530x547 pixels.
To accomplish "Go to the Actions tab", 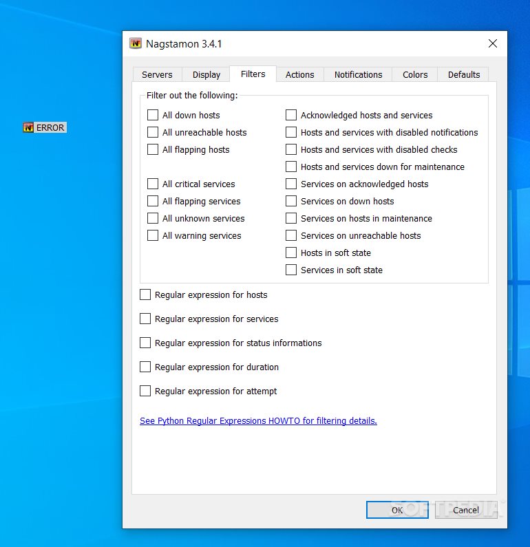I will [299, 75].
